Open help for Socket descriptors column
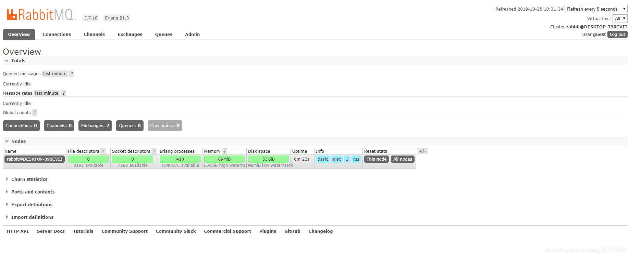The image size is (629, 256). click(154, 151)
